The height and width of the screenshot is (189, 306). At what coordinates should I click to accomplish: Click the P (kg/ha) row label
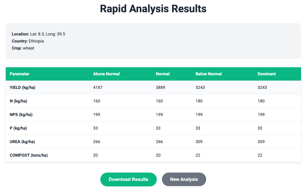pos(18,128)
